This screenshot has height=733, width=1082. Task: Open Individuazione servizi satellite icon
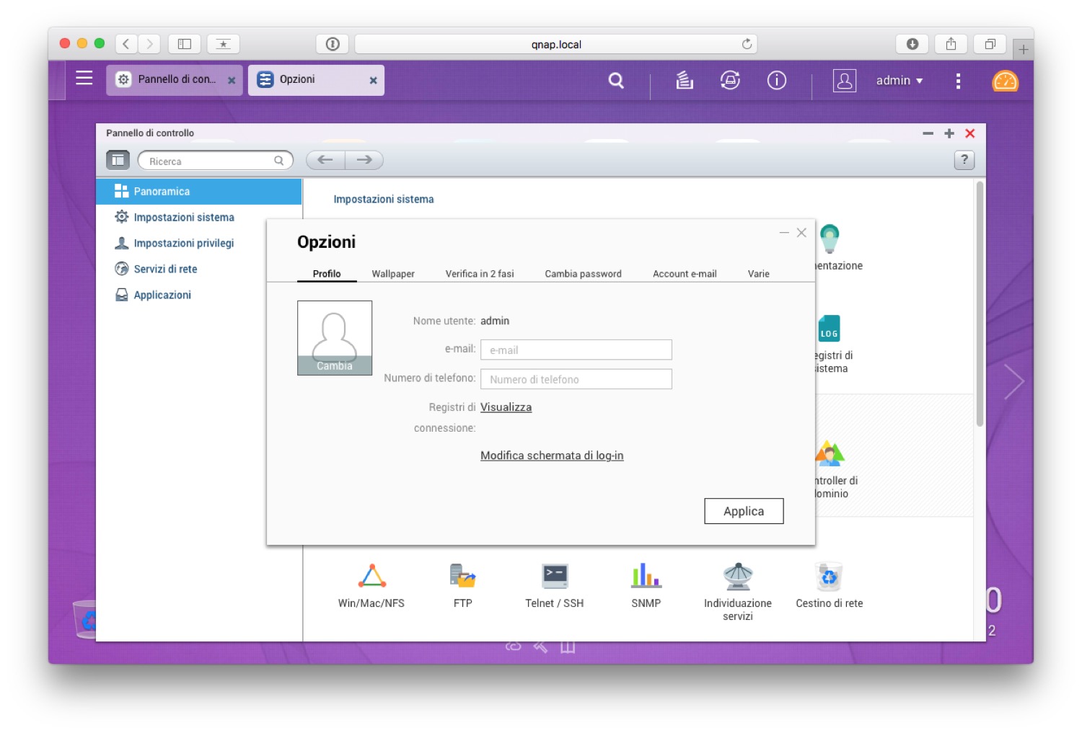738,577
